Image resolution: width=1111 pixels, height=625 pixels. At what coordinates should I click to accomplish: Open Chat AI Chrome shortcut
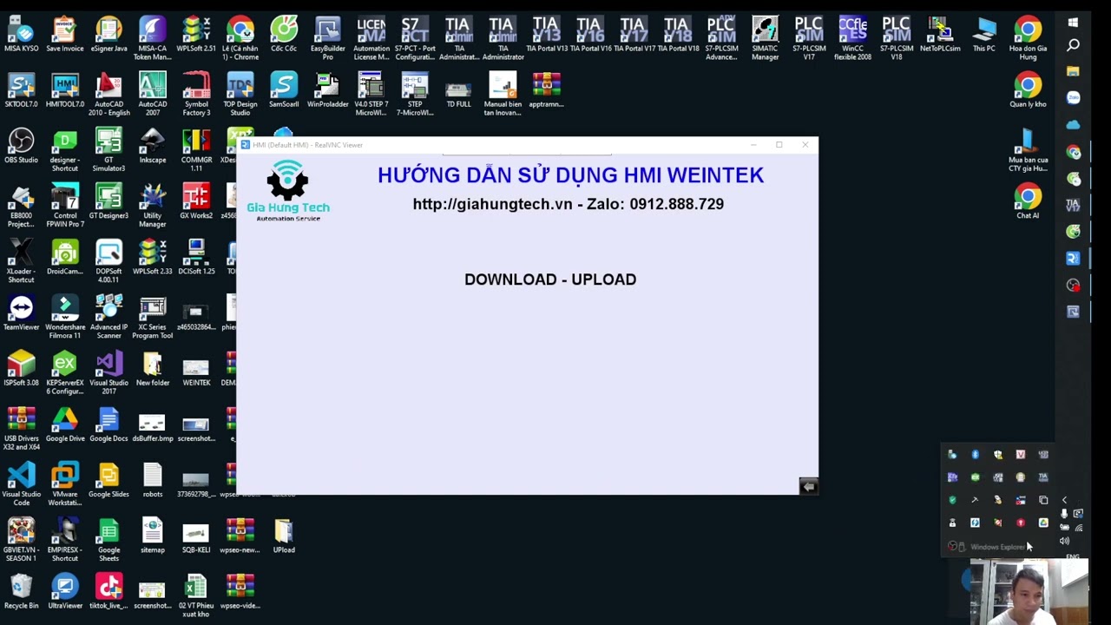coord(1028,201)
